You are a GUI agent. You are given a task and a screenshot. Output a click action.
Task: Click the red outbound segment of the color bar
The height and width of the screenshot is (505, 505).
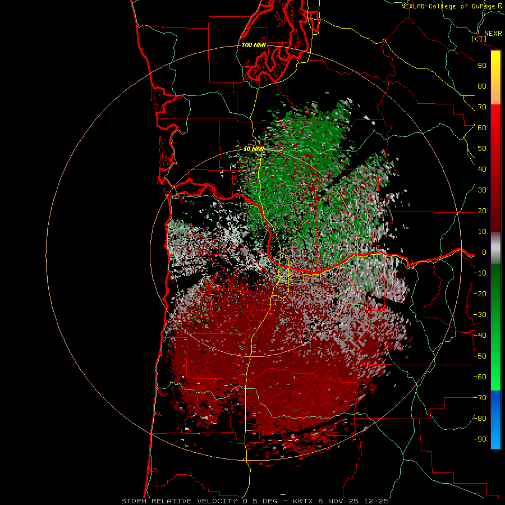[x=495, y=168]
